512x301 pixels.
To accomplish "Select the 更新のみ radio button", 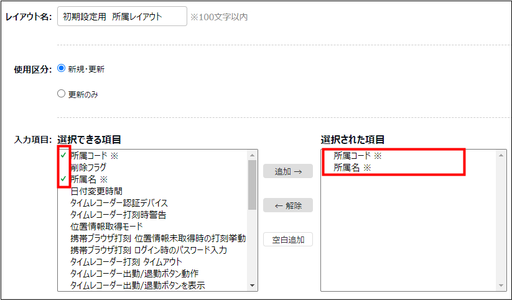I will (61, 94).
